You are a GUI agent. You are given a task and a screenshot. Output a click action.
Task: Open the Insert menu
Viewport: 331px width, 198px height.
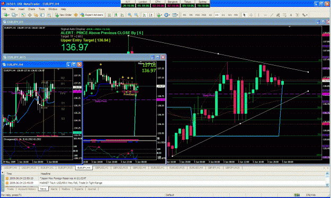pos(21,10)
